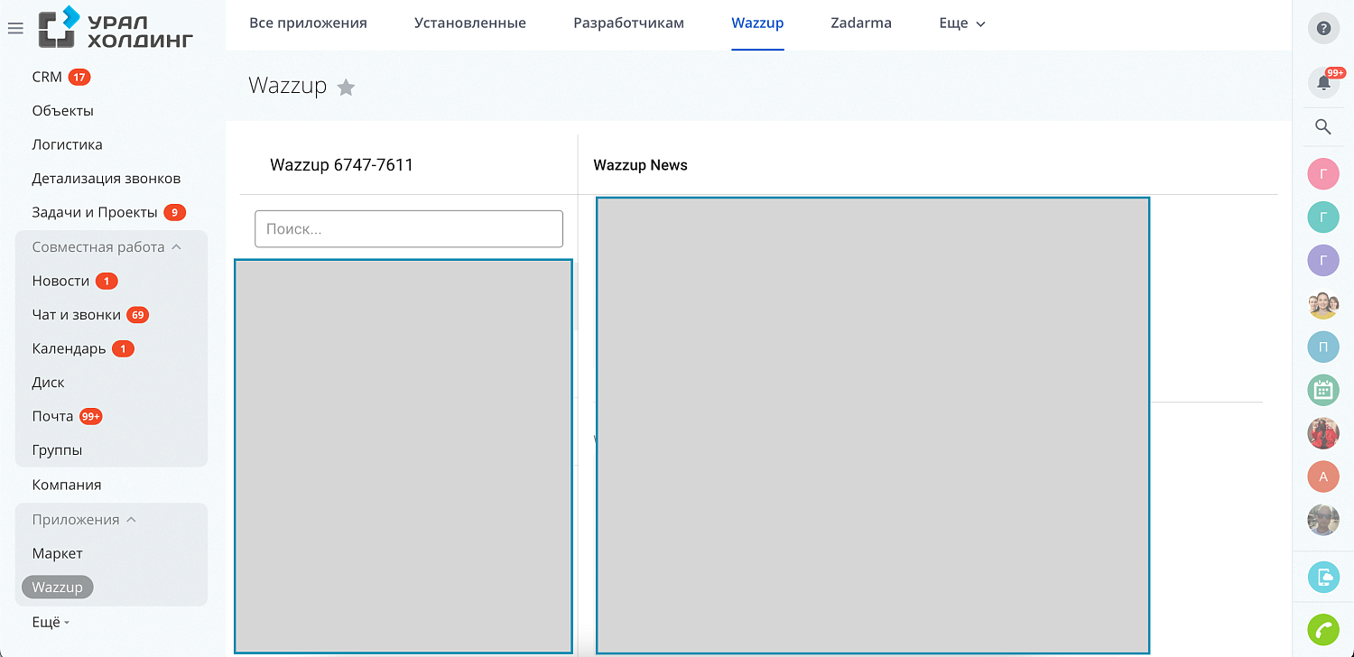Image resolution: width=1354 pixels, height=657 pixels.
Task: Click the Поиск search field
Action: [x=408, y=228]
